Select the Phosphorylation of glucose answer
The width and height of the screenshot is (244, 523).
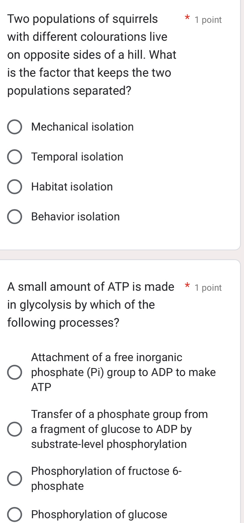(x=14, y=514)
